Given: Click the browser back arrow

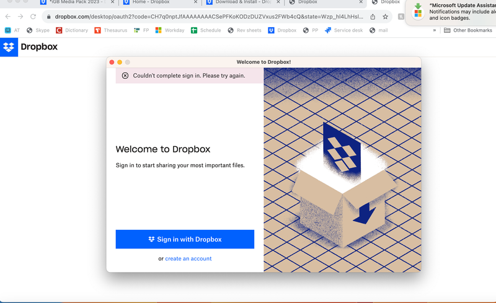Looking at the screenshot, I should (7, 17).
